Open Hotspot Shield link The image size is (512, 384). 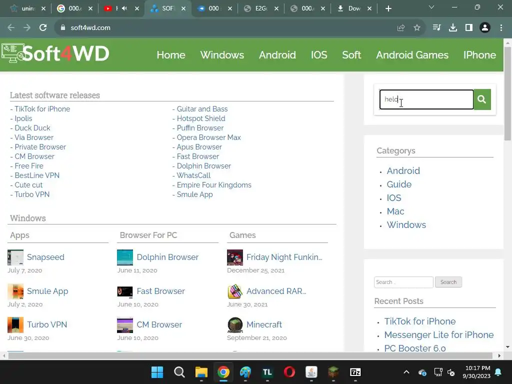(201, 118)
